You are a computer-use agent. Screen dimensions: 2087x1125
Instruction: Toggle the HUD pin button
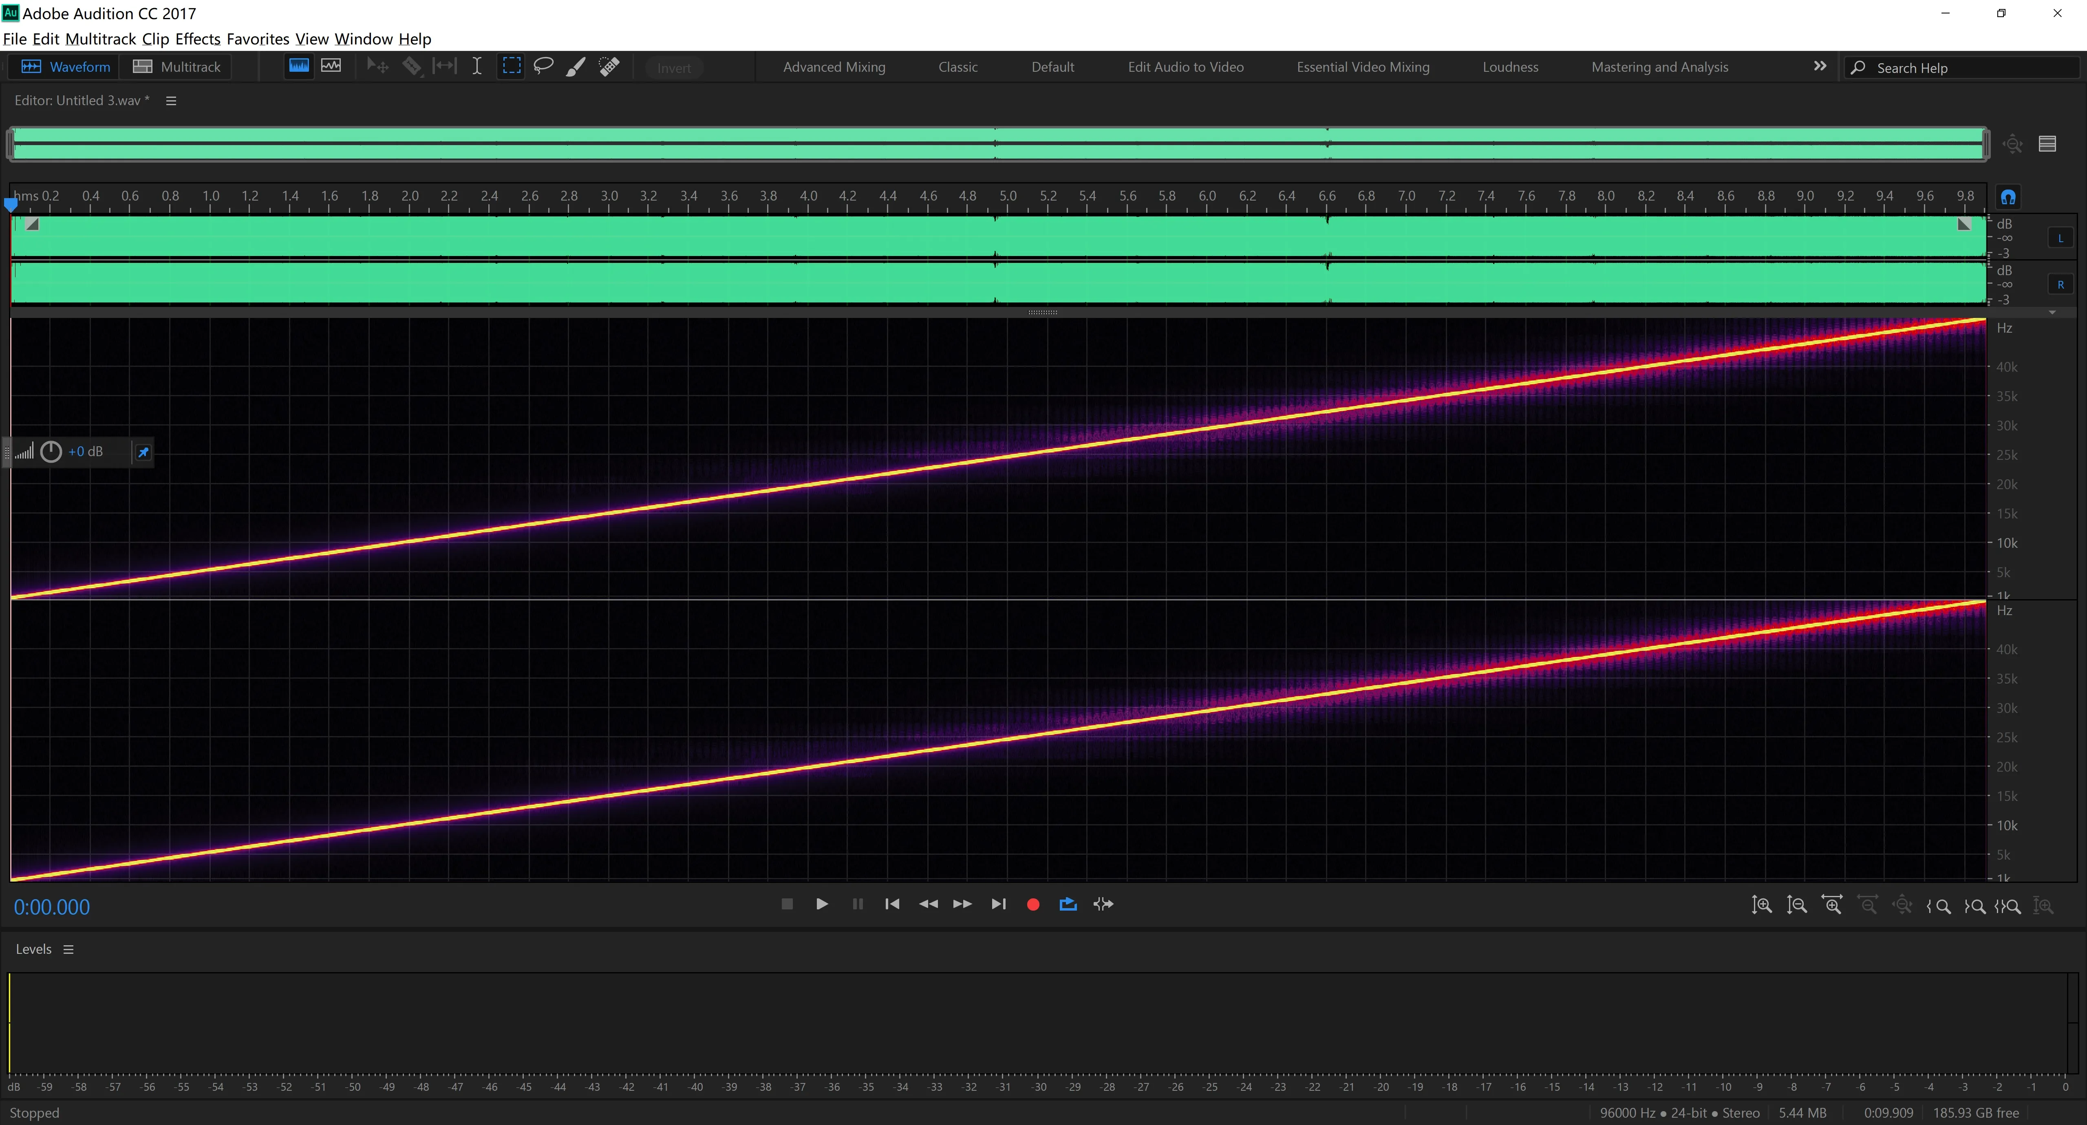pos(143,452)
